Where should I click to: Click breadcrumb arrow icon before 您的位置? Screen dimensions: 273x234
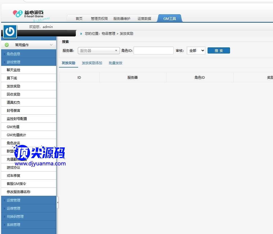coord(81,34)
